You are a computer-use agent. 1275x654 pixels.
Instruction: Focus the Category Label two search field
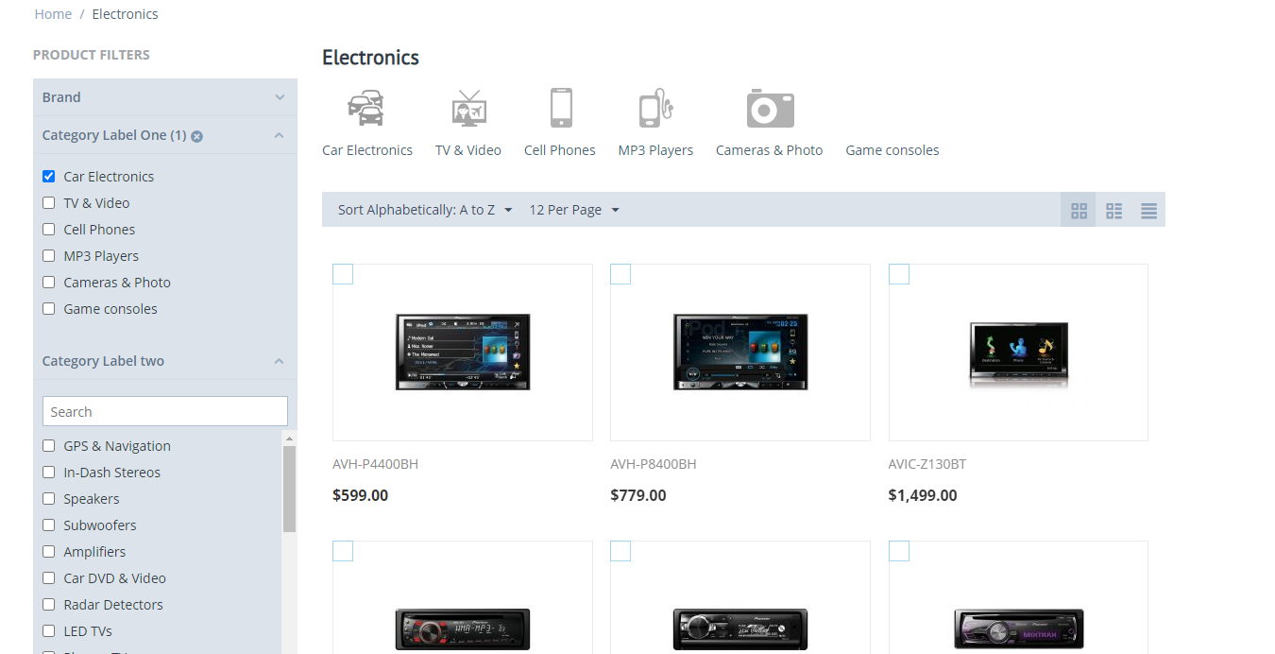coord(165,411)
